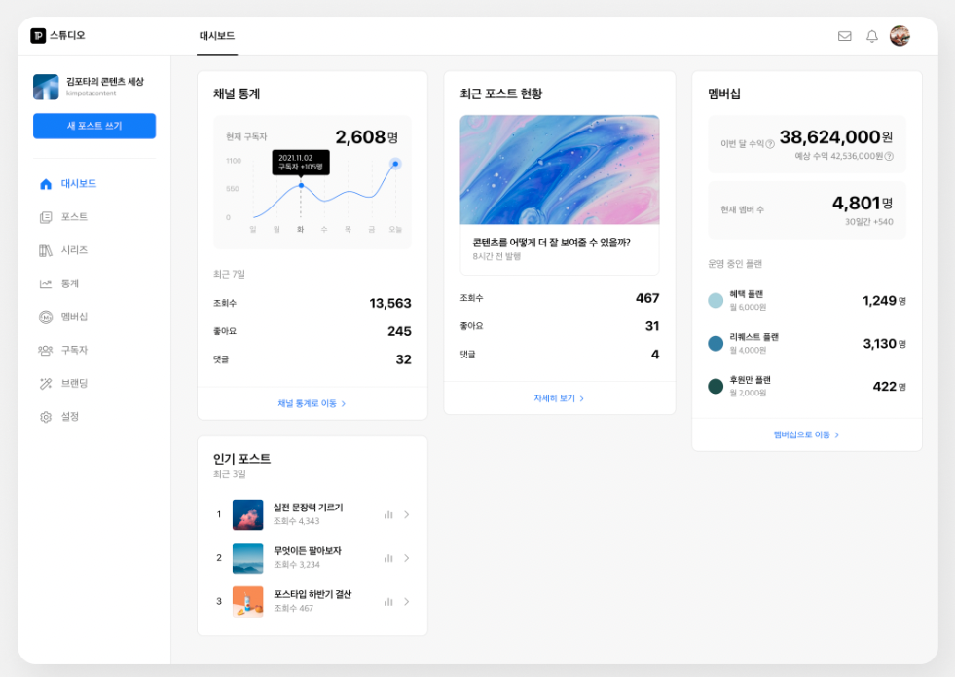Open notifications via the bell icon

(x=872, y=36)
